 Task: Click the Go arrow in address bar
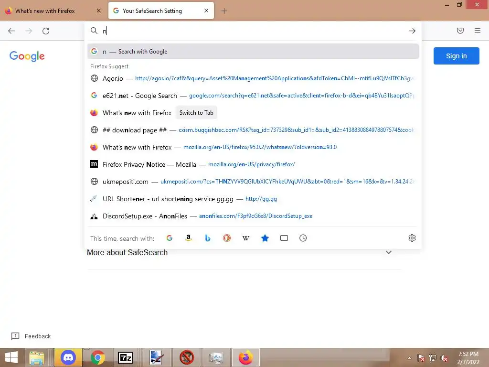click(x=412, y=31)
